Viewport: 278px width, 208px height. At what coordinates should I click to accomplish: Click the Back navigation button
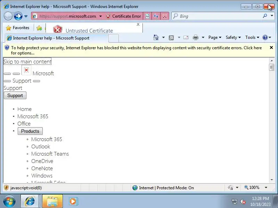[x=8, y=16]
